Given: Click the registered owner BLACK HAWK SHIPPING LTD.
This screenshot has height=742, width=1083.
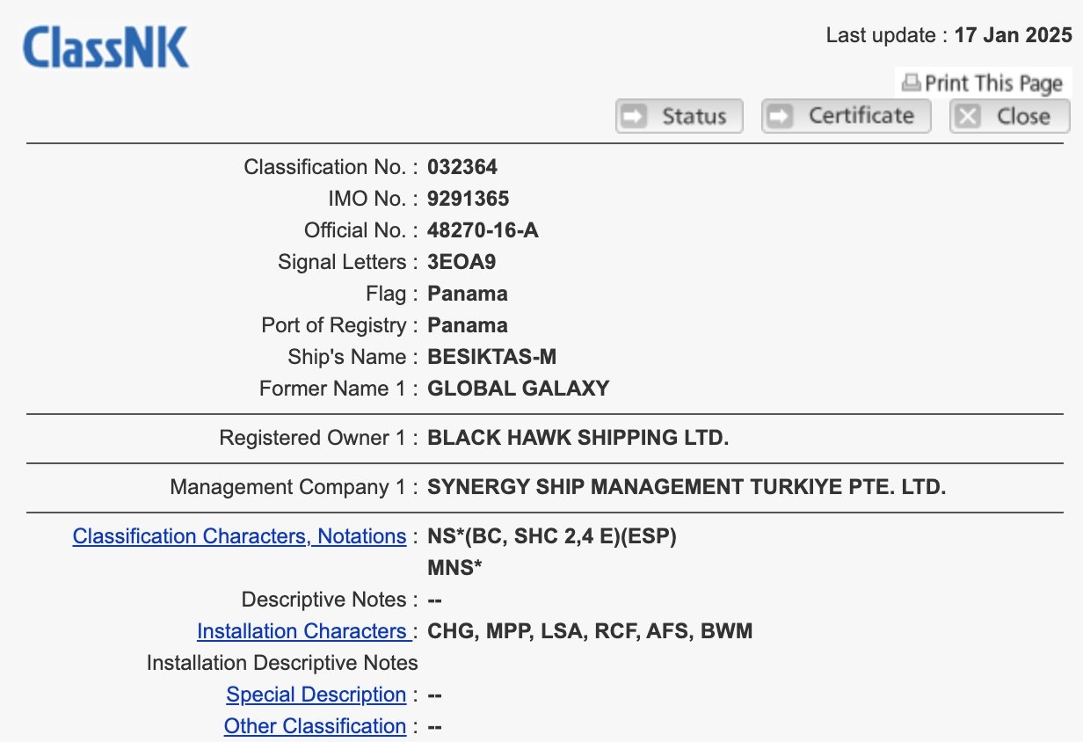Looking at the screenshot, I should tap(578, 438).
